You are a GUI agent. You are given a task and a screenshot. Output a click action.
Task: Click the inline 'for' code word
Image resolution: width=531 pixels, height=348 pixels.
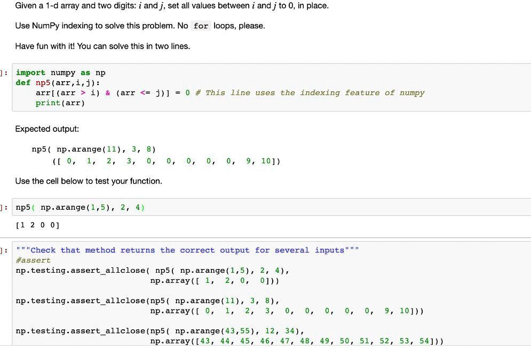201,26
